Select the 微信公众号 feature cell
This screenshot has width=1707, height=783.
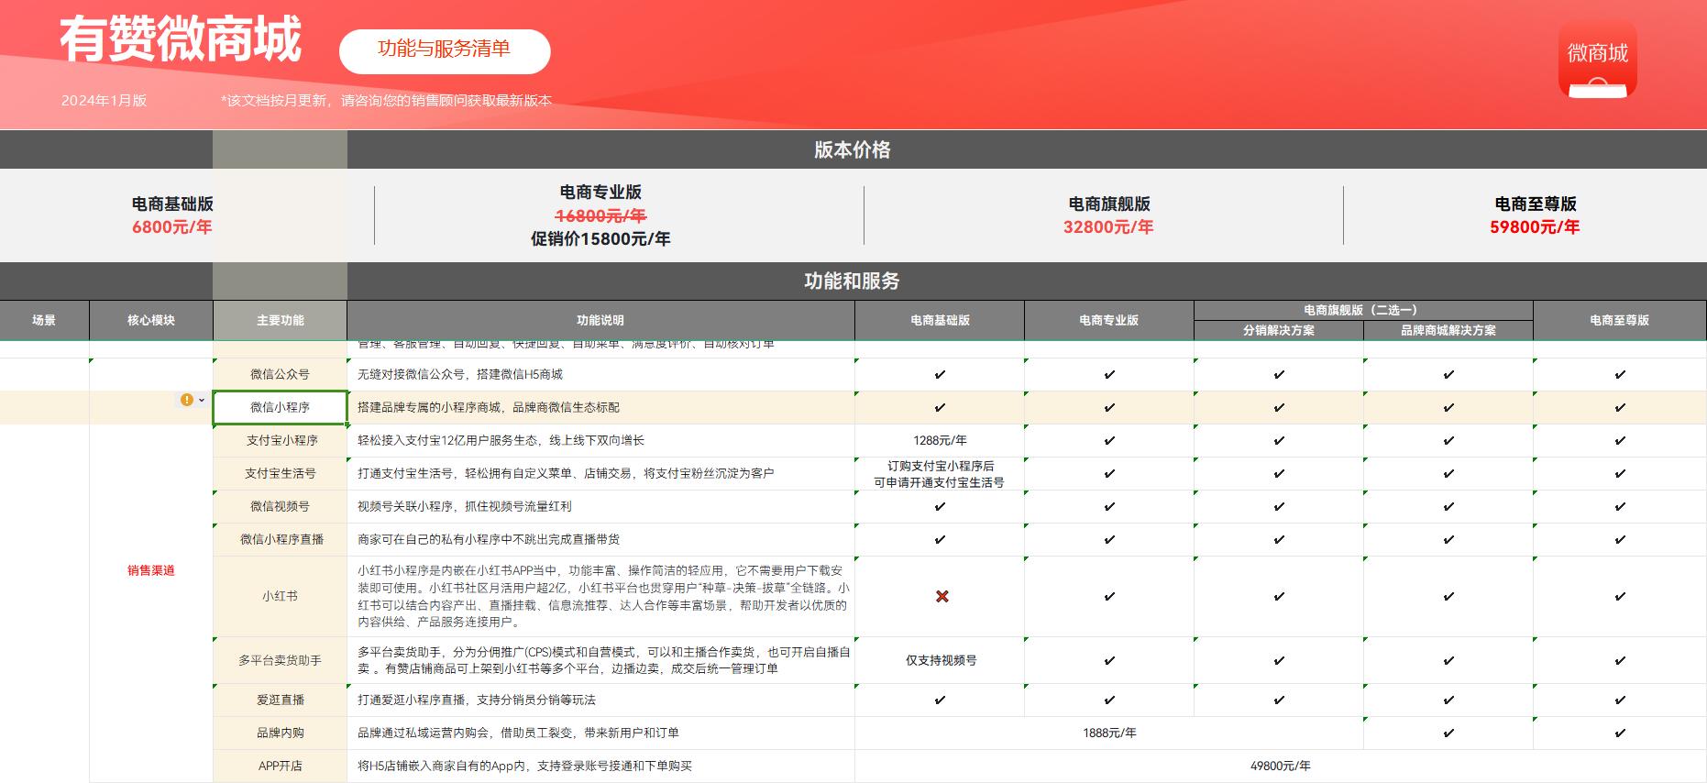(x=281, y=374)
